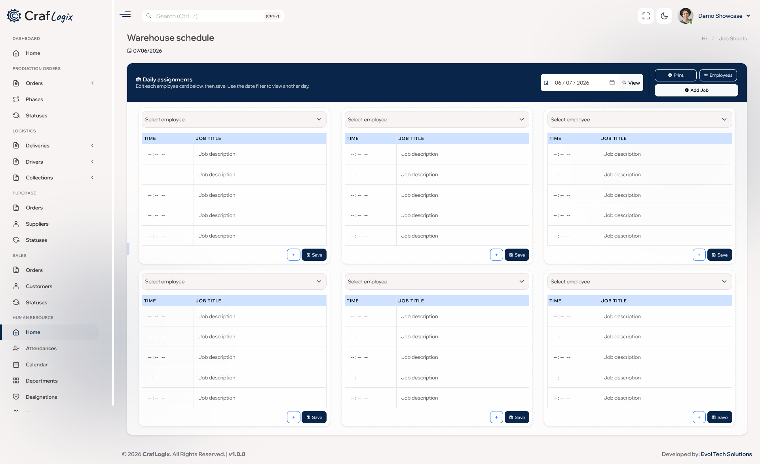
Task: Click the CrafLogix gear logo
Action: (14, 16)
